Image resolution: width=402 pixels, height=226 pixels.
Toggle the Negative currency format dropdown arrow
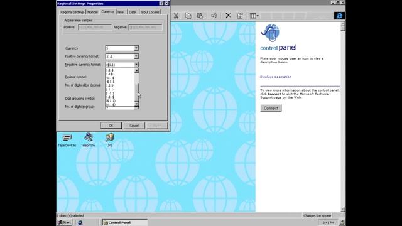[x=136, y=65]
